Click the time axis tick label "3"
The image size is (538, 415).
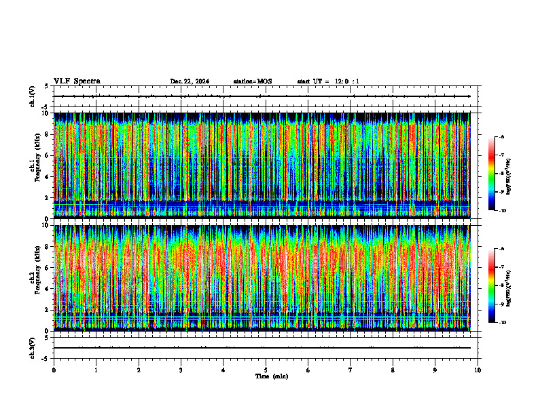(x=181, y=370)
